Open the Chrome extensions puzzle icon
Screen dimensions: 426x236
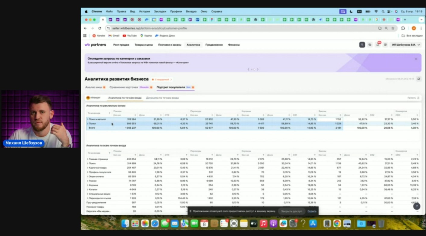point(403,28)
